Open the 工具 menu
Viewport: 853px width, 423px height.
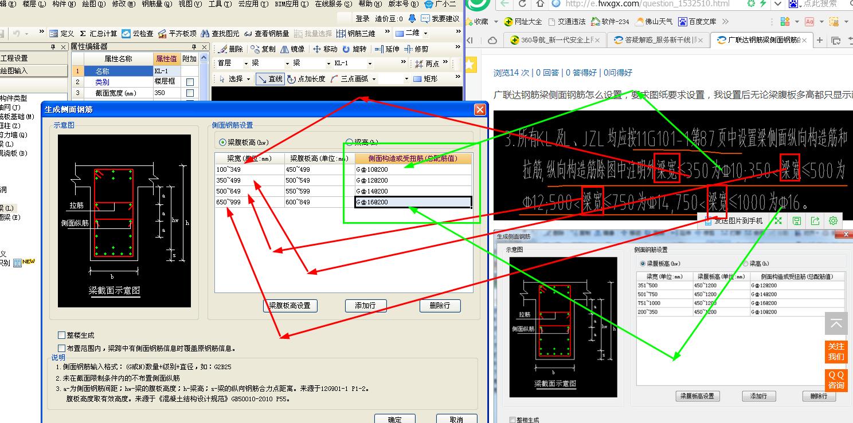click(x=220, y=4)
